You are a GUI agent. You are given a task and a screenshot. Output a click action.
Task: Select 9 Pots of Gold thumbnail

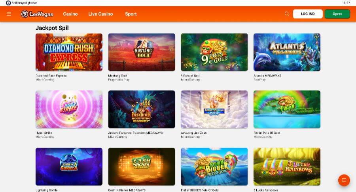(x=214, y=52)
